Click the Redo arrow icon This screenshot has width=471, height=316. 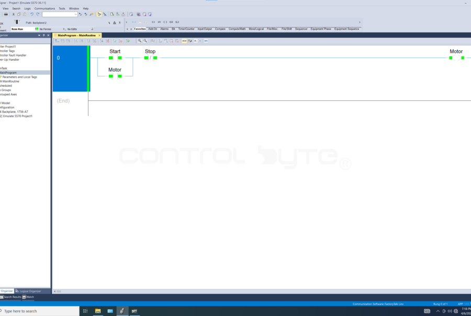[x=38, y=14]
